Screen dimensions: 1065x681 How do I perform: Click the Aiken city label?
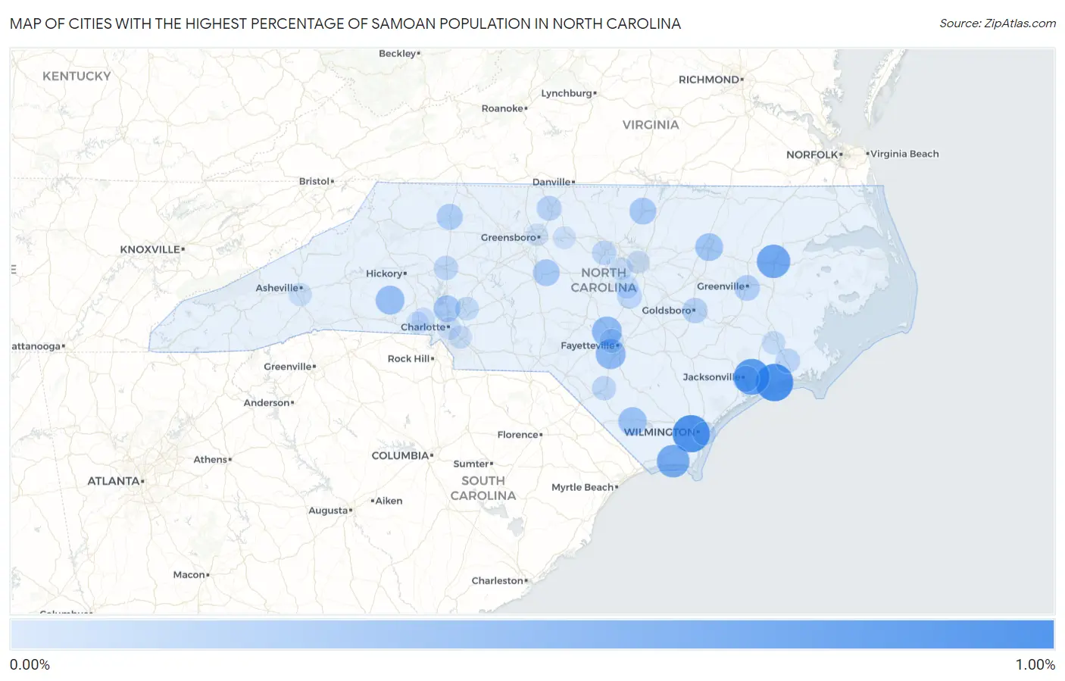point(389,501)
